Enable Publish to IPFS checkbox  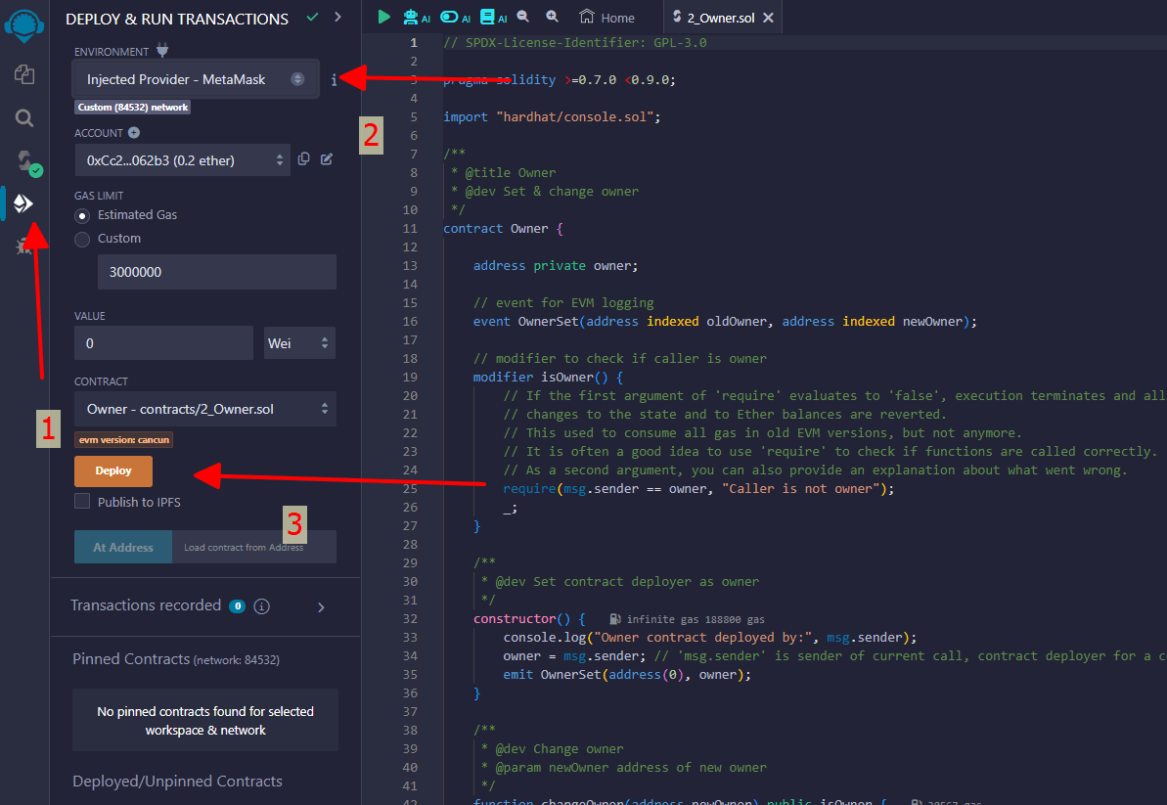tap(82, 502)
